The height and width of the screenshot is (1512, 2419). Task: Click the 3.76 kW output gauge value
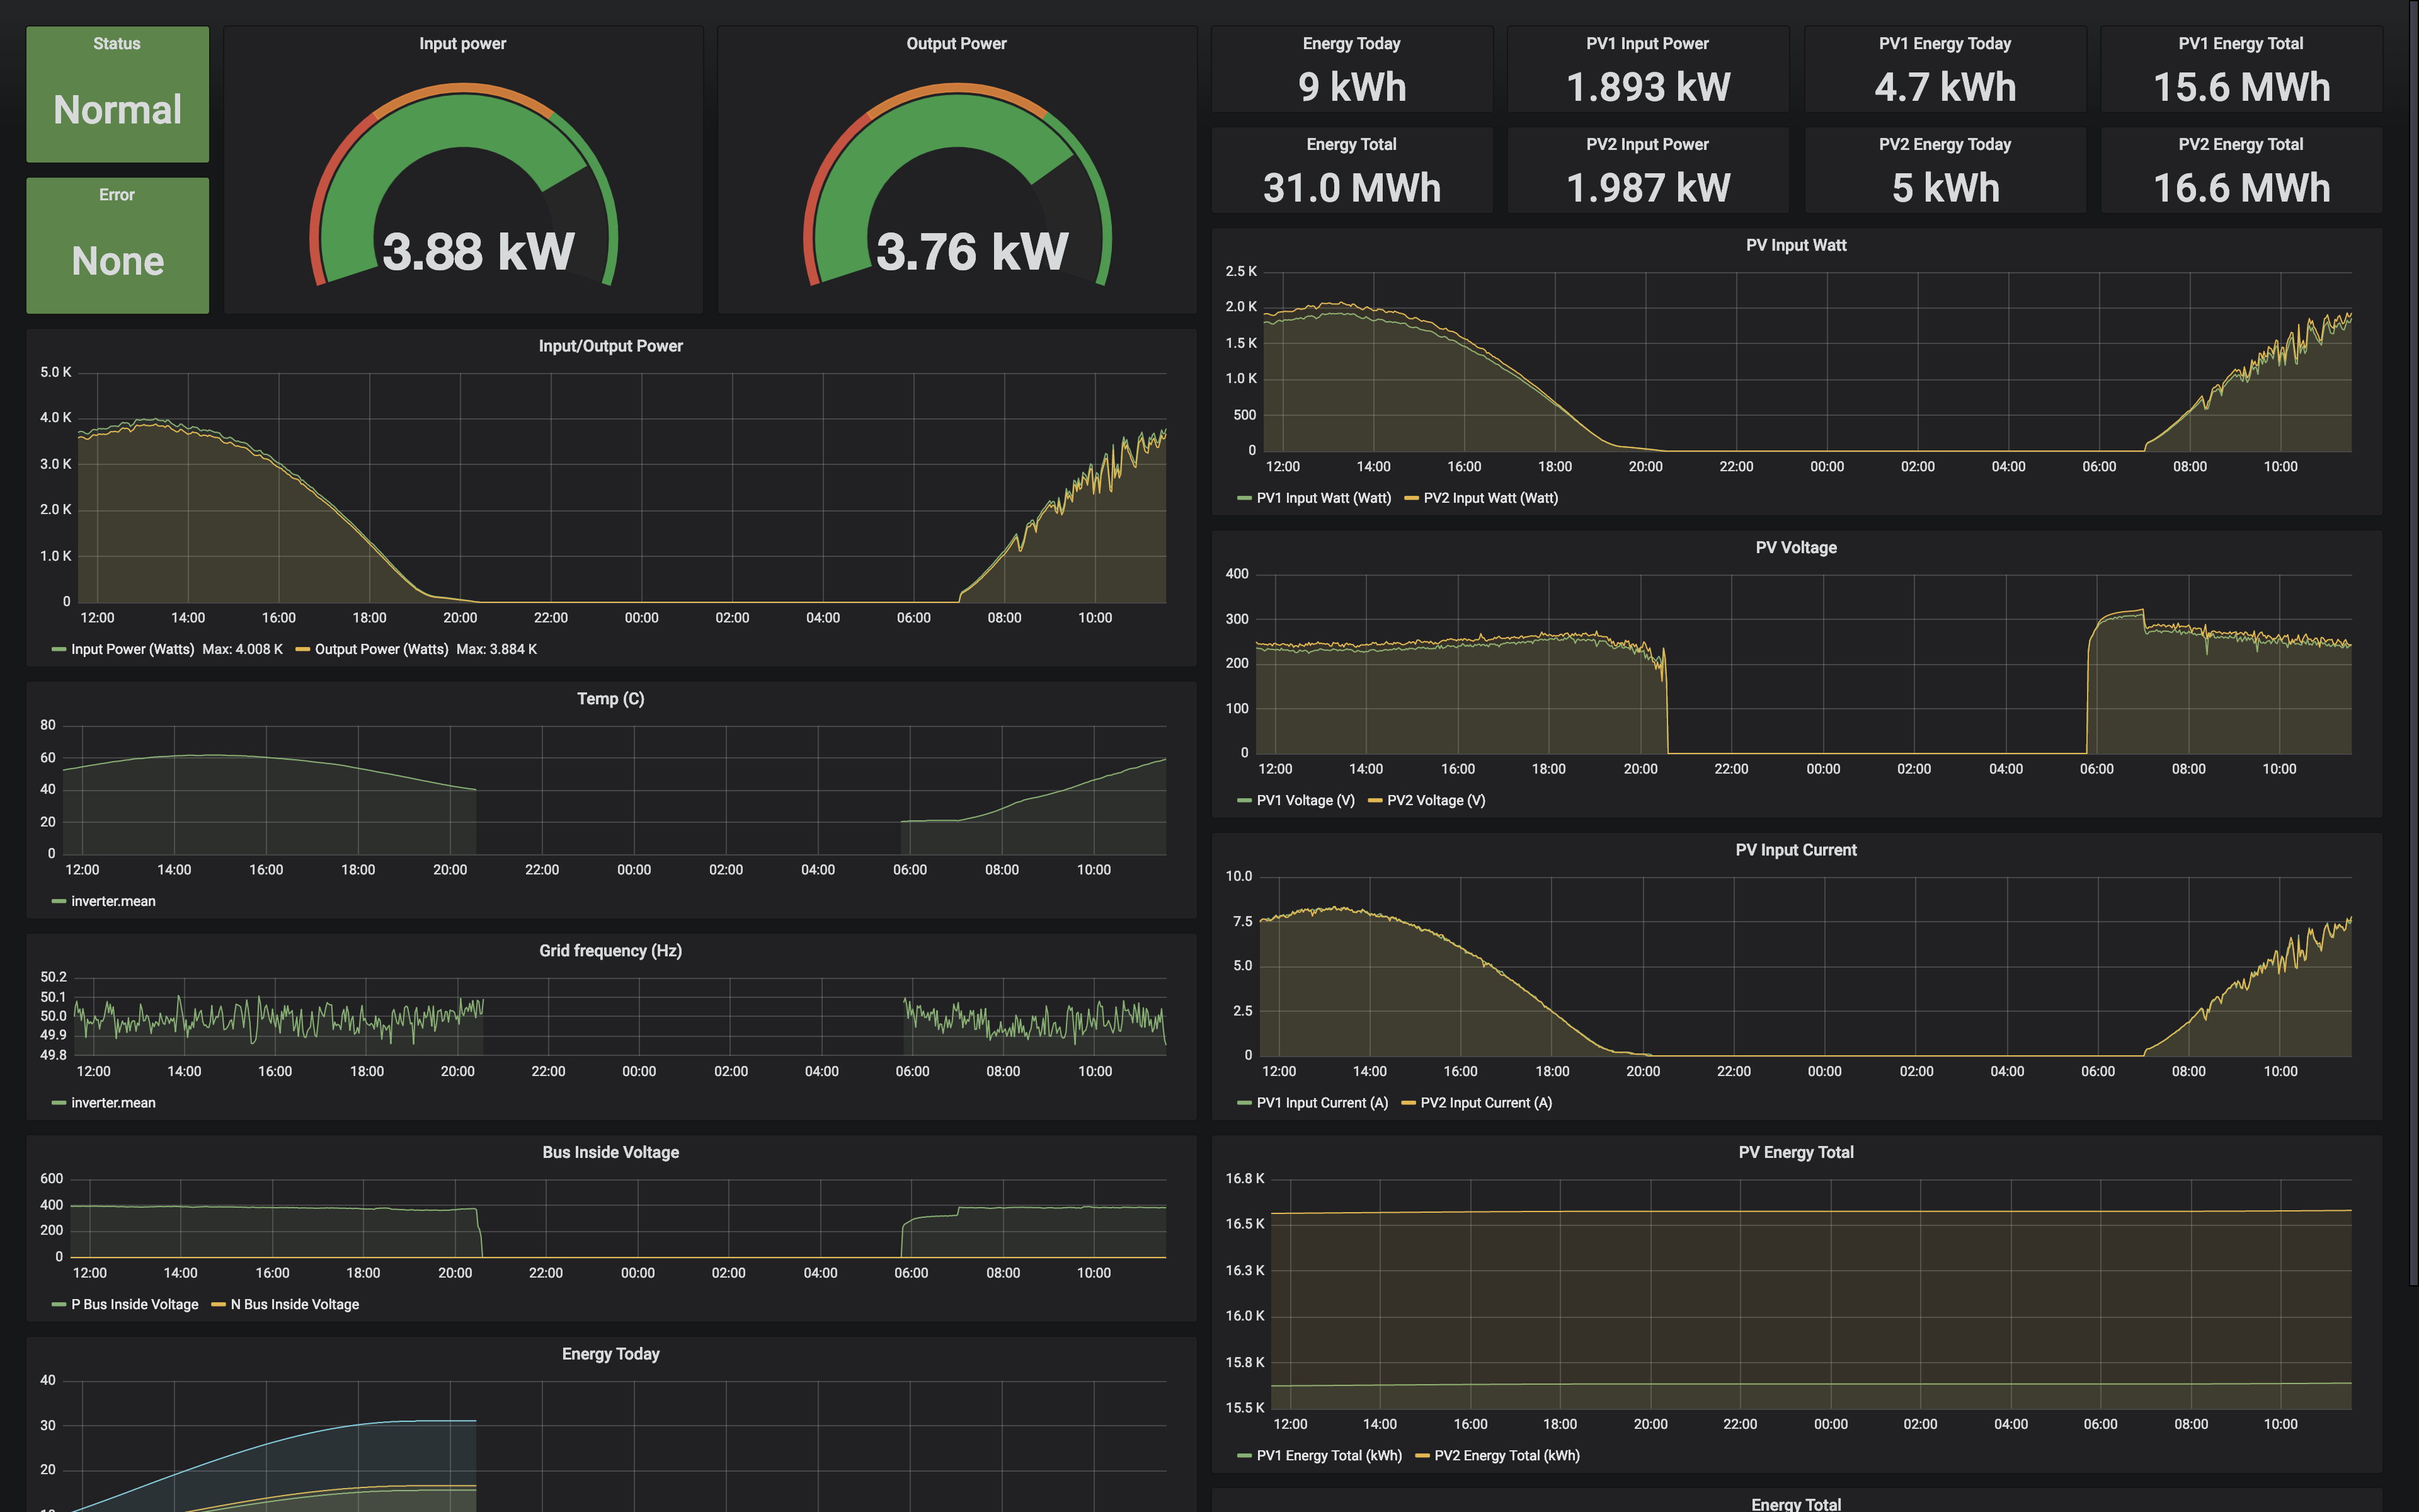point(971,251)
